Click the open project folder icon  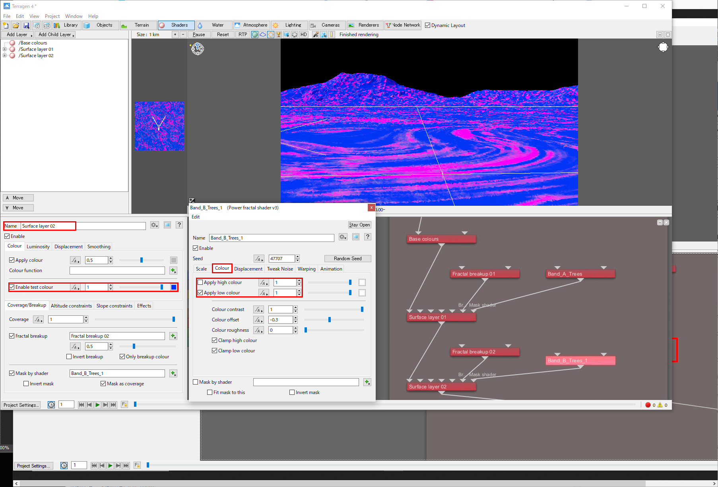16,25
